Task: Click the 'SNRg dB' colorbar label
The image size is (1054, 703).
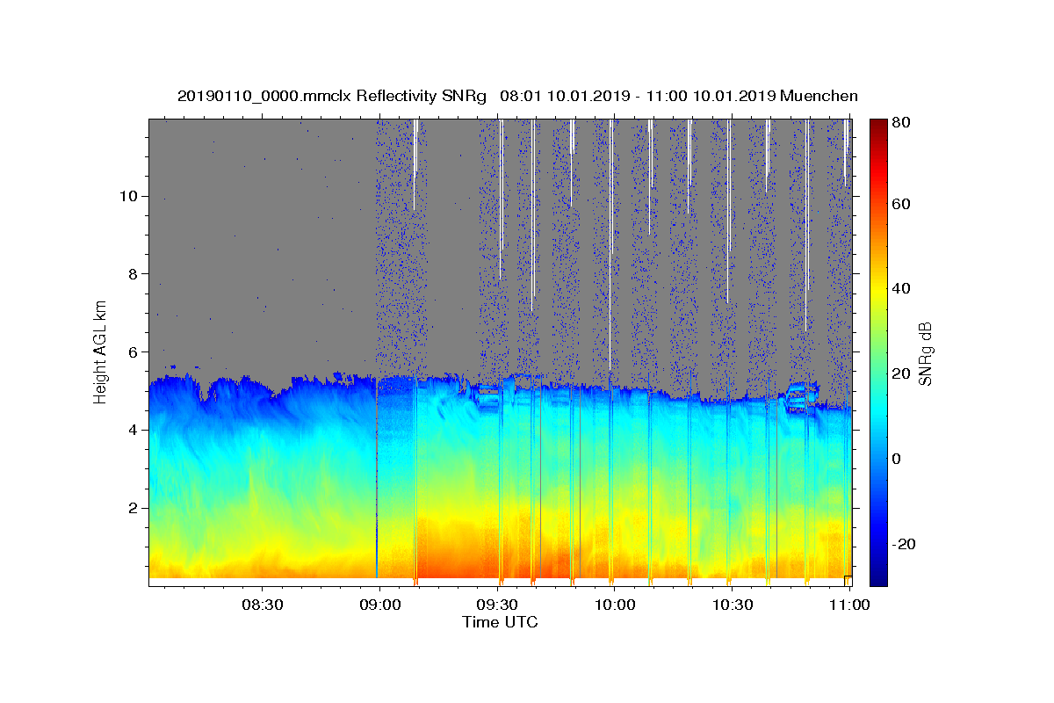Action: [925, 354]
